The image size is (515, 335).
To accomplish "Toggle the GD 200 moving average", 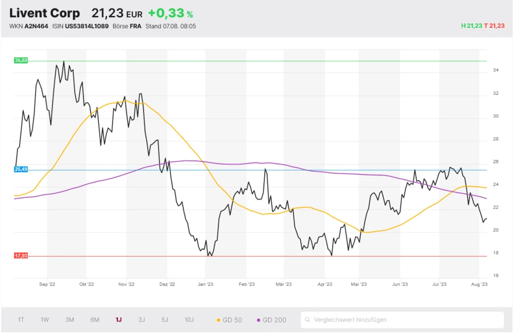I will click(271, 320).
